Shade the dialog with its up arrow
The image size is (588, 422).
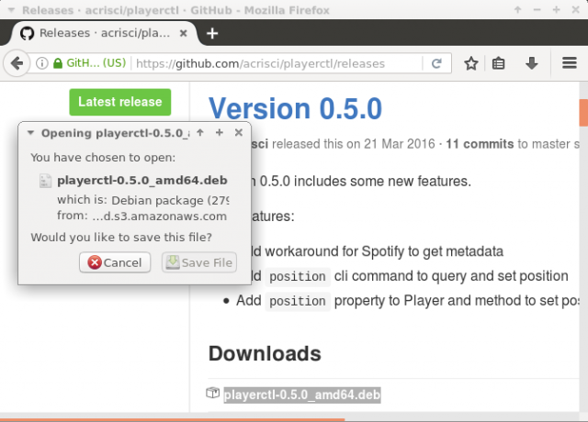pyautogui.click(x=200, y=132)
